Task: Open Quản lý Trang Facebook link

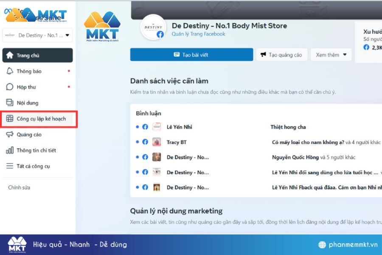Action: coord(198,34)
